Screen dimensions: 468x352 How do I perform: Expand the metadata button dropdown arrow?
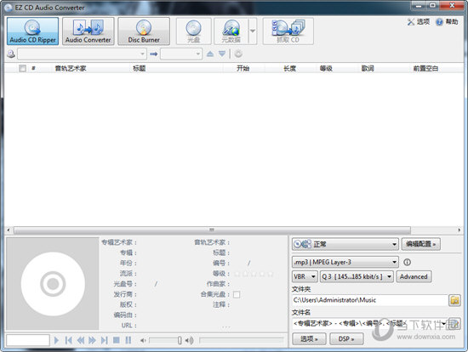(x=253, y=31)
